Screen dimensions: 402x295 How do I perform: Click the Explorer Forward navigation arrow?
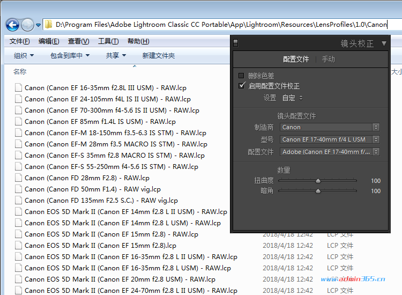click(x=27, y=25)
